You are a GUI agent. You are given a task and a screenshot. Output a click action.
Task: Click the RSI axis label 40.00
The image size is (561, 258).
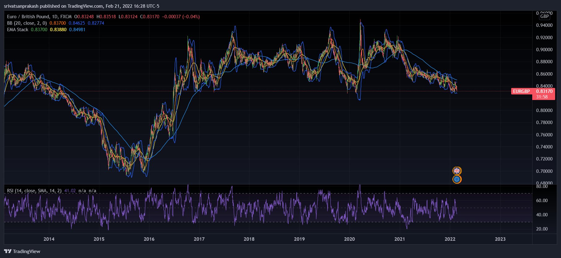tap(542, 215)
